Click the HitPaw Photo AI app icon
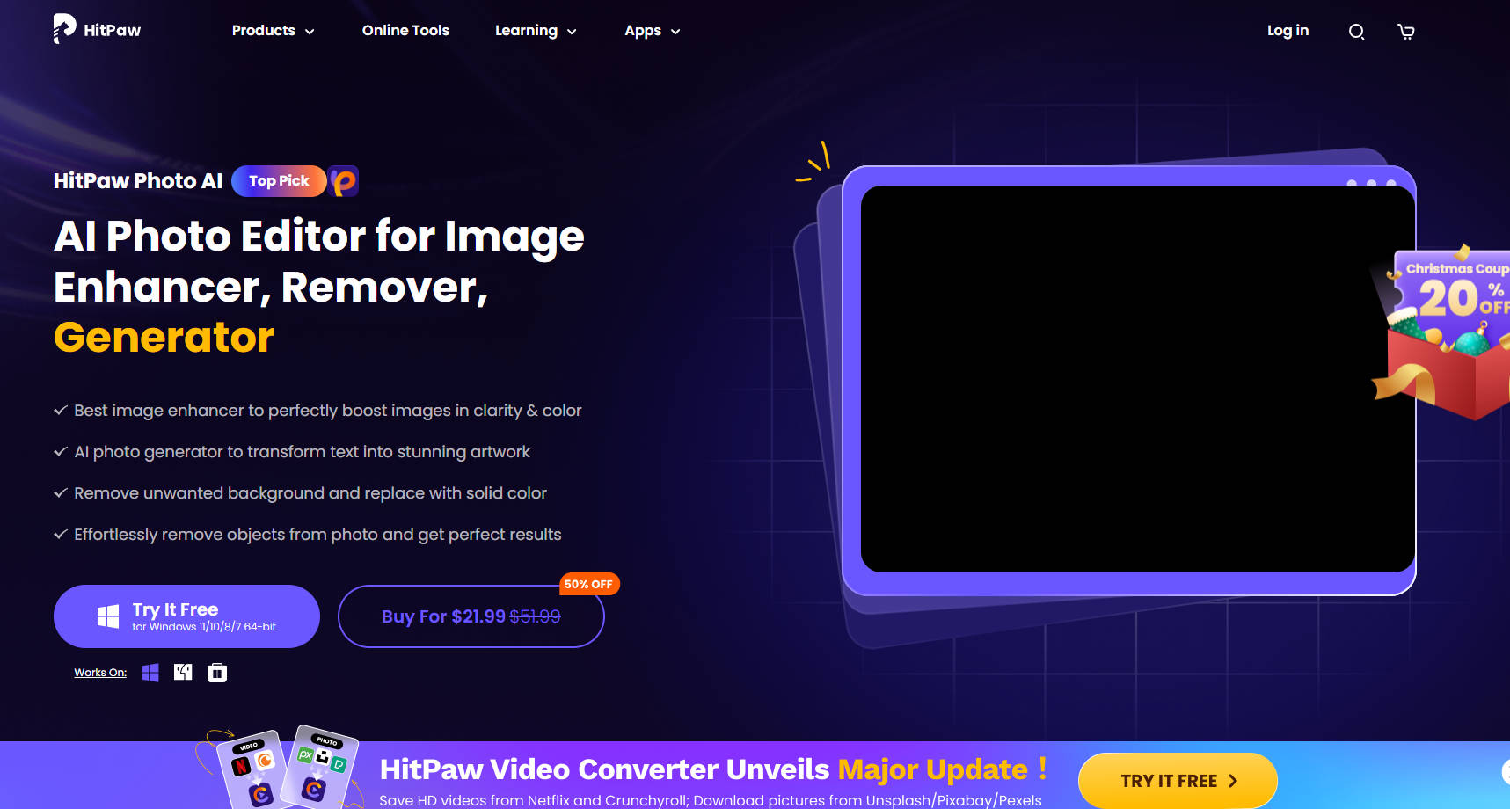Screen dimensions: 1510x809 (344, 181)
